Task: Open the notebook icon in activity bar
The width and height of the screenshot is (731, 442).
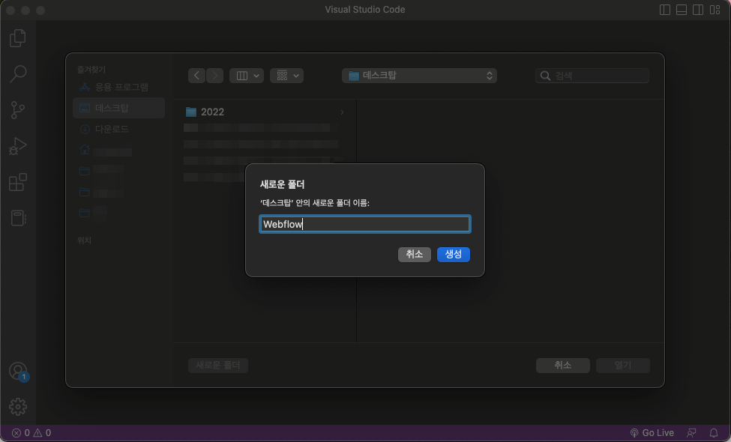Action: (x=18, y=218)
